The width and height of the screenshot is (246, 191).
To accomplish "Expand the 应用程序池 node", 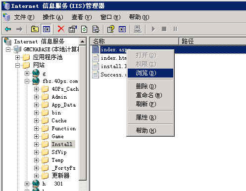I will (17, 57).
